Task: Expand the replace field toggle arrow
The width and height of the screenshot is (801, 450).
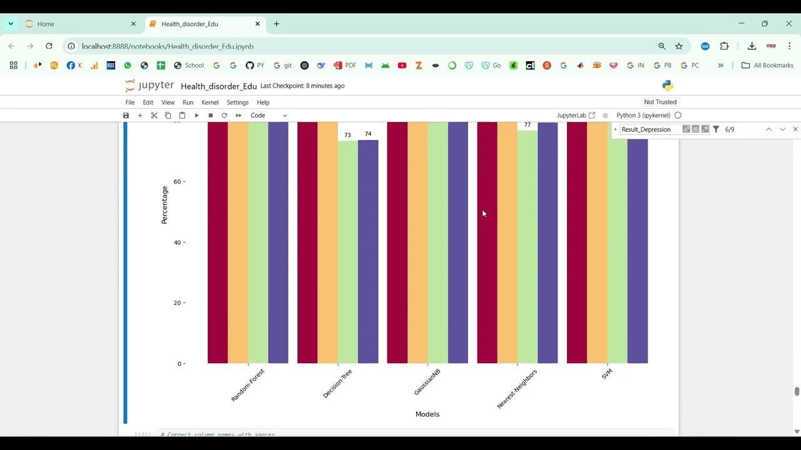Action: click(616, 129)
